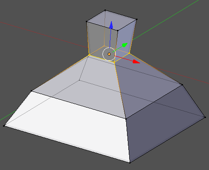Click the vertex where white and dark faces meet on top
Image resolution: width=209 pixels, height=170 pixels.
pyautogui.click(x=126, y=119)
